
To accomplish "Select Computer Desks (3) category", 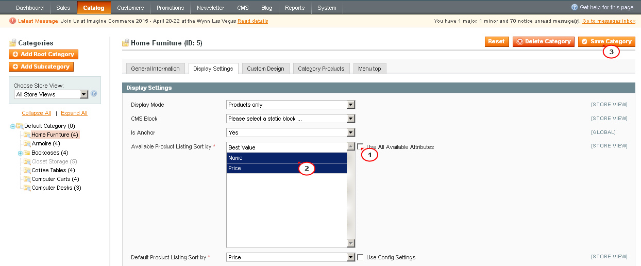I will click(x=56, y=188).
